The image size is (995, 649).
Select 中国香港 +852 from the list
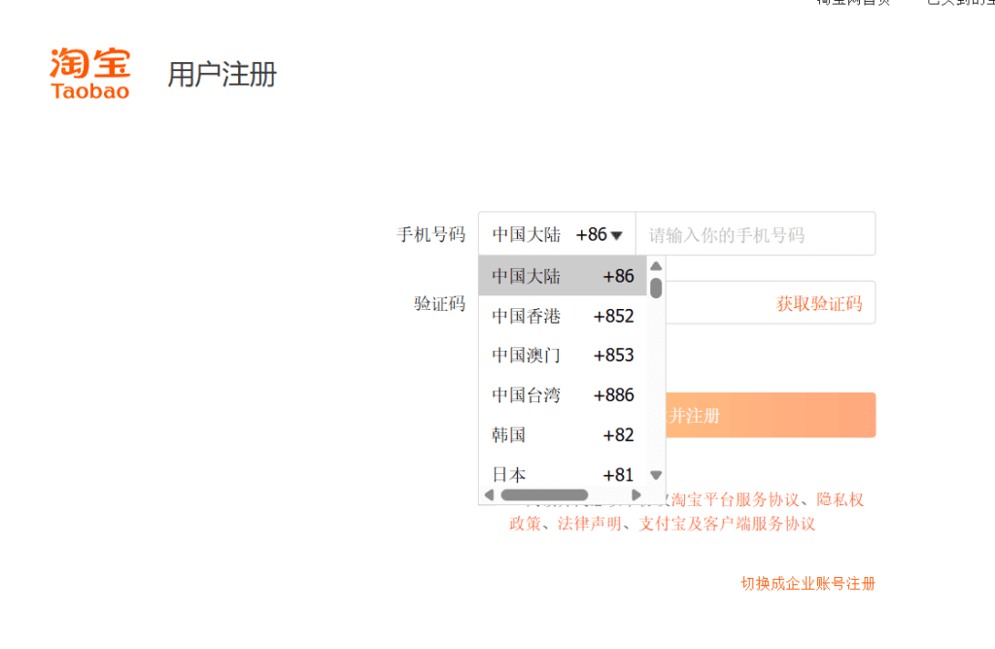tap(563, 316)
